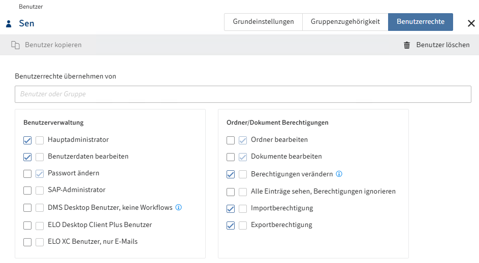Toggle the second Hauptadministrator checkbox

tap(40, 140)
